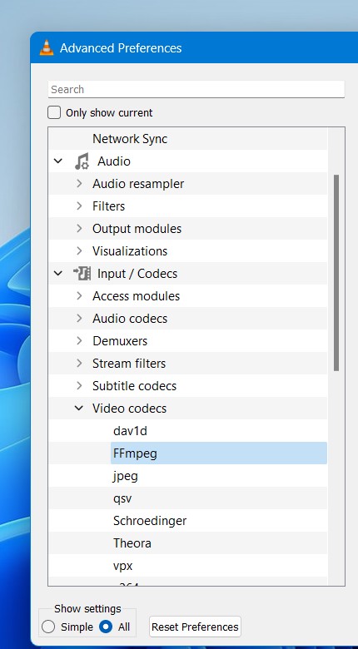Select the qsv codec entry
This screenshot has width=358, height=649.
tap(122, 498)
